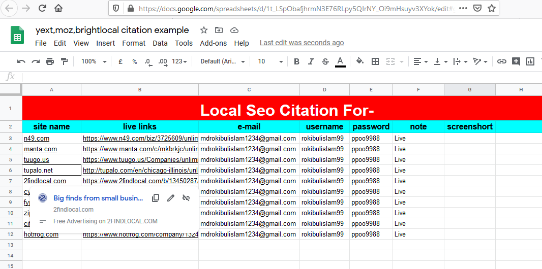Click the Undo arrow in the toolbar
The image size is (542, 269).
(x=21, y=61)
